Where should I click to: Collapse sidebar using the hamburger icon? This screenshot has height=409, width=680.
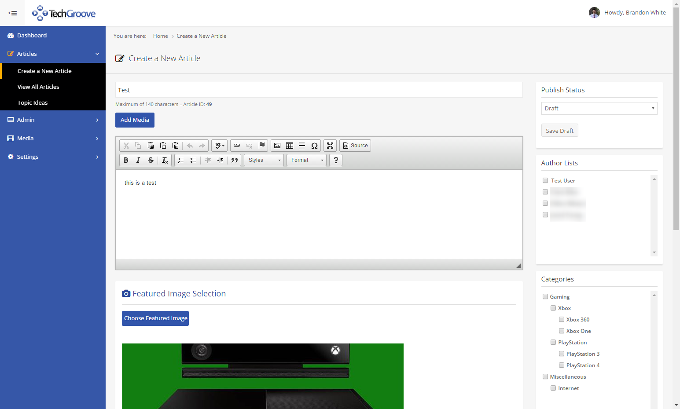point(13,13)
